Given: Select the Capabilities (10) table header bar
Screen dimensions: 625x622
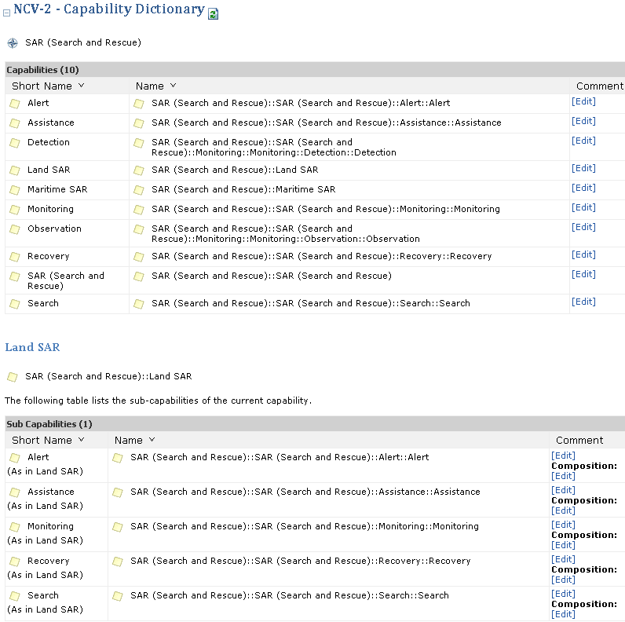Looking at the screenshot, I should [314, 70].
